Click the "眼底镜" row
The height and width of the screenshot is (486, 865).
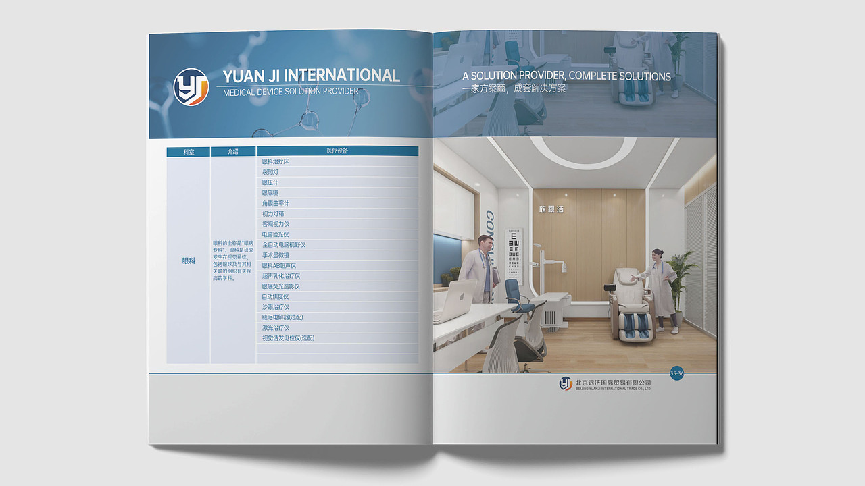337,193
